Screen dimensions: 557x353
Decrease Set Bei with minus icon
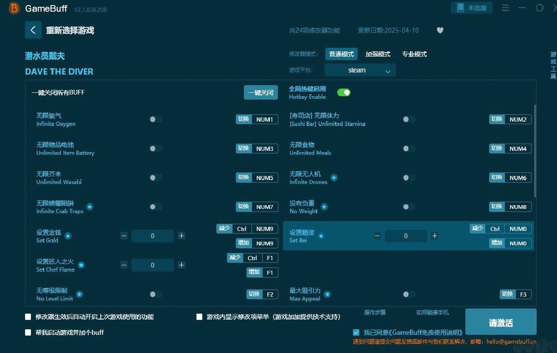pyautogui.click(x=377, y=236)
